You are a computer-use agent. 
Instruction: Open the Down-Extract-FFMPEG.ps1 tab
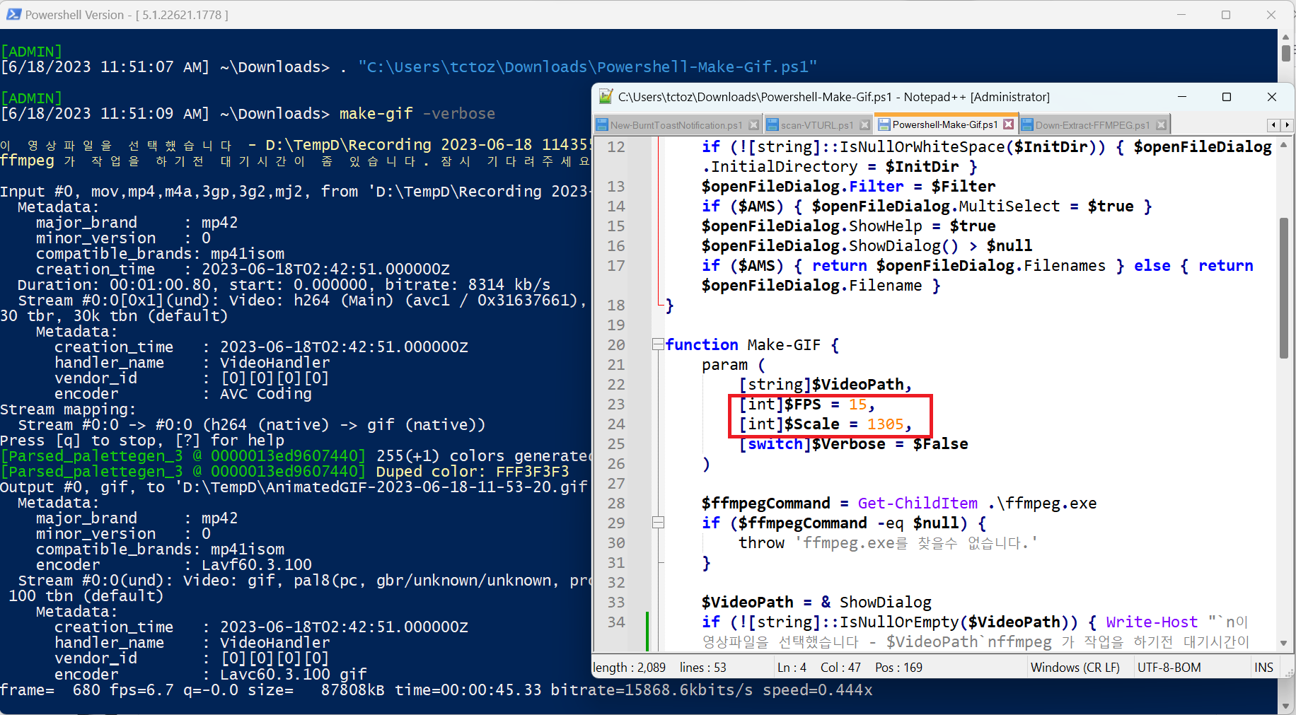(1094, 125)
